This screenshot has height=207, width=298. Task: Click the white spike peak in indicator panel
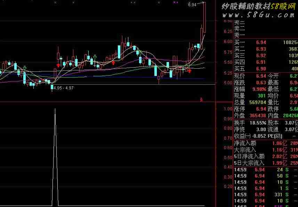click(55, 109)
